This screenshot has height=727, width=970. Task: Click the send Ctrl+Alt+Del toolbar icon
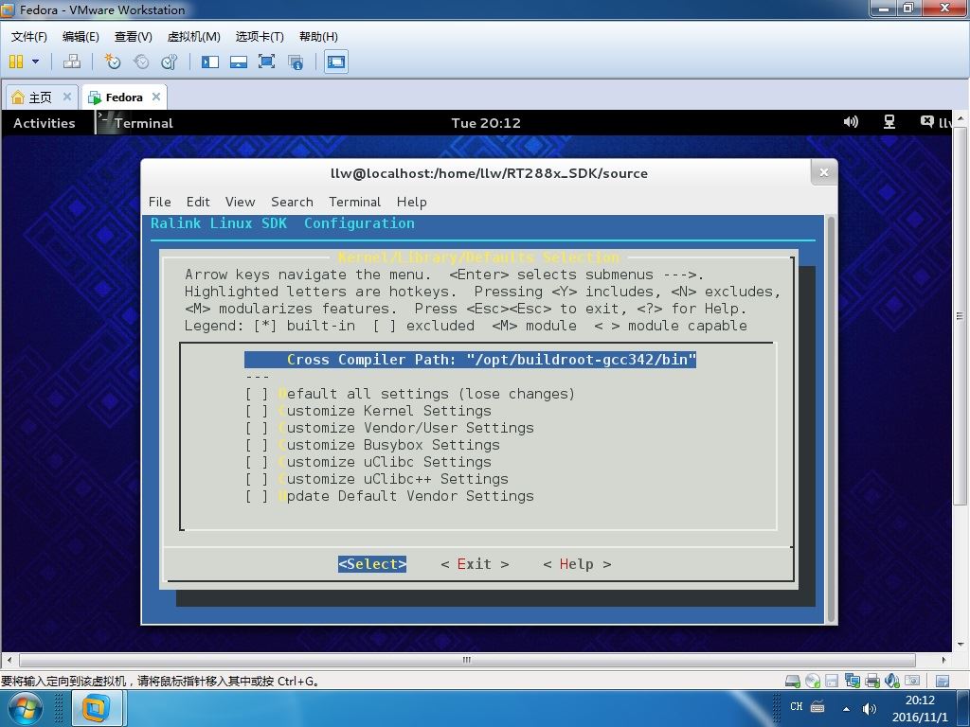(72, 62)
